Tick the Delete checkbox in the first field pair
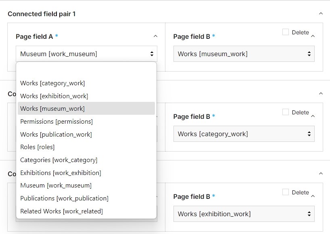This screenshot has width=330, height=234. coord(286,32)
